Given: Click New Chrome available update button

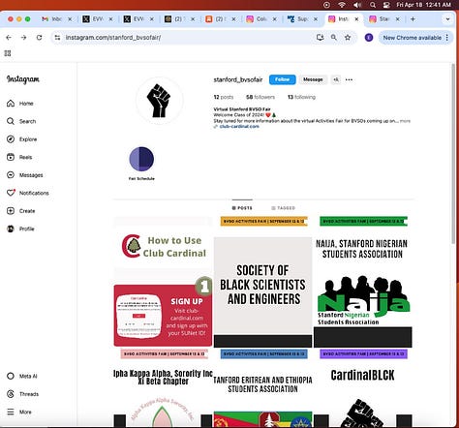Looking at the screenshot, I should click(x=412, y=38).
